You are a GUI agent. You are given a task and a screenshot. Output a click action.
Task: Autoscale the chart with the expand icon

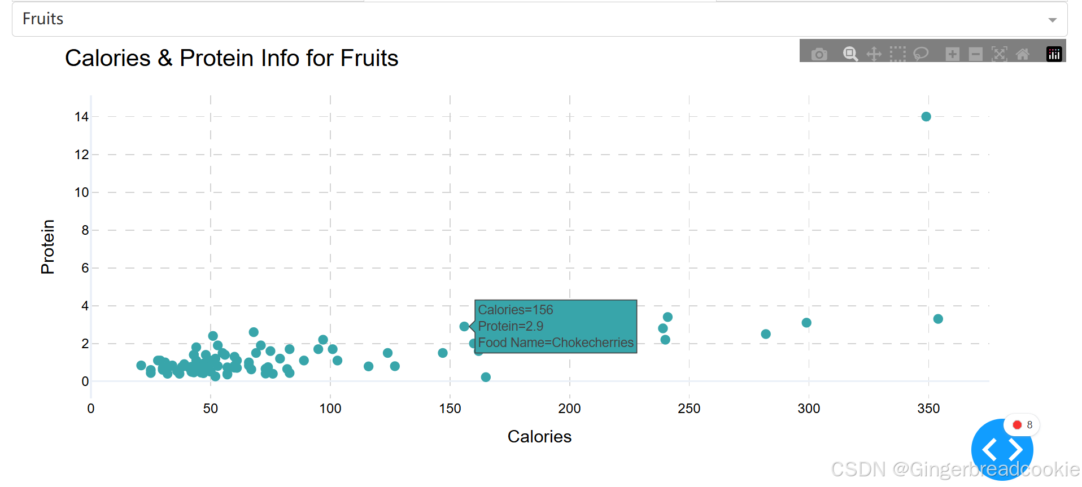point(1000,54)
